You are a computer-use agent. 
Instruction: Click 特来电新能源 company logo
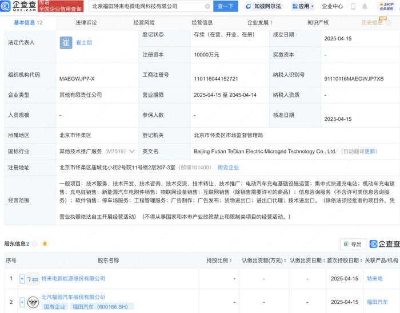[33, 279]
